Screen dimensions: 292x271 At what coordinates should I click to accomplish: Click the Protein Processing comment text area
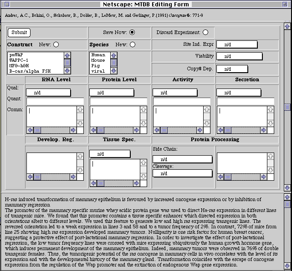(x=242, y=163)
